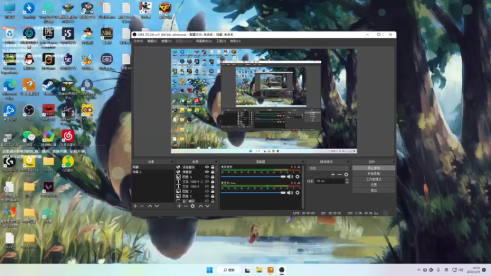This screenshot has height=276, width=491.
Task: Click the 工作室模式 studio mode button
Action: [374, 179]
